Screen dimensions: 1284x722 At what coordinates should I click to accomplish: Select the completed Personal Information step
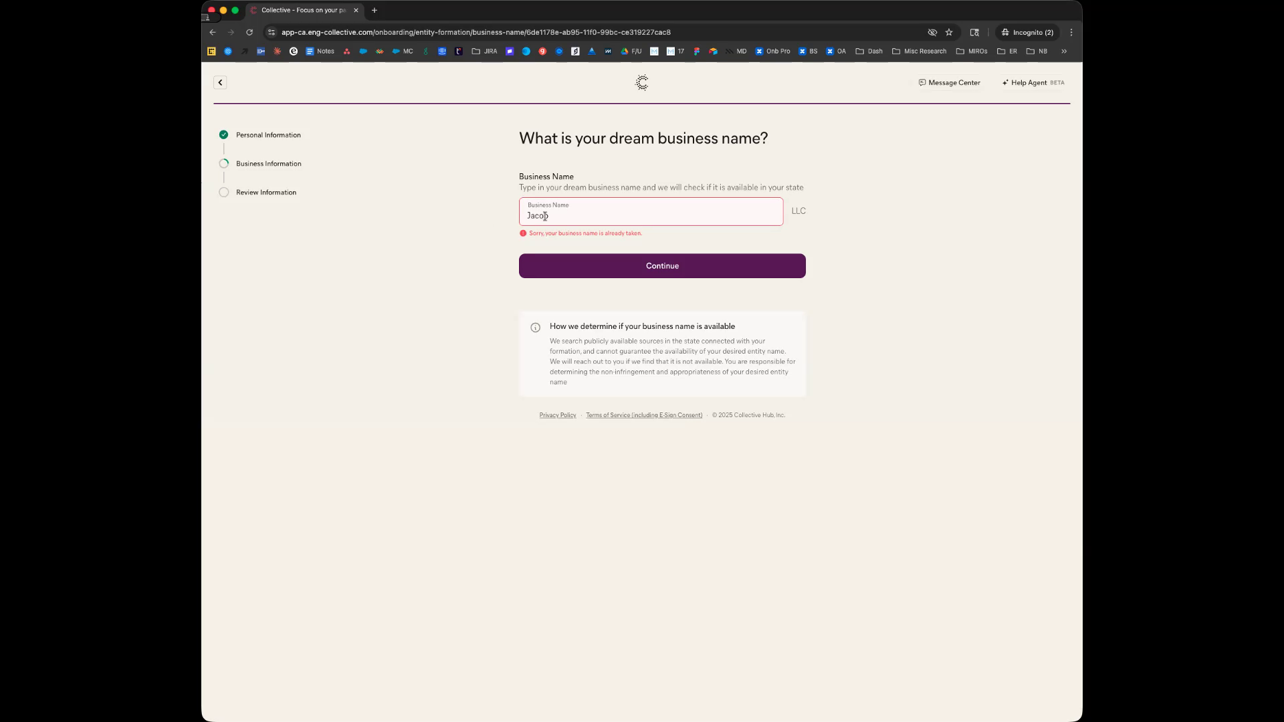tap(267, 135)
